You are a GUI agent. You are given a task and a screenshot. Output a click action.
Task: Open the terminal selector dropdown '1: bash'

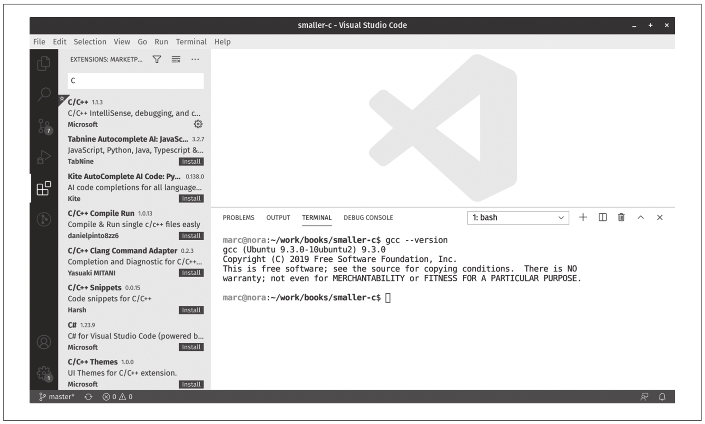click(x=518, y=217)
